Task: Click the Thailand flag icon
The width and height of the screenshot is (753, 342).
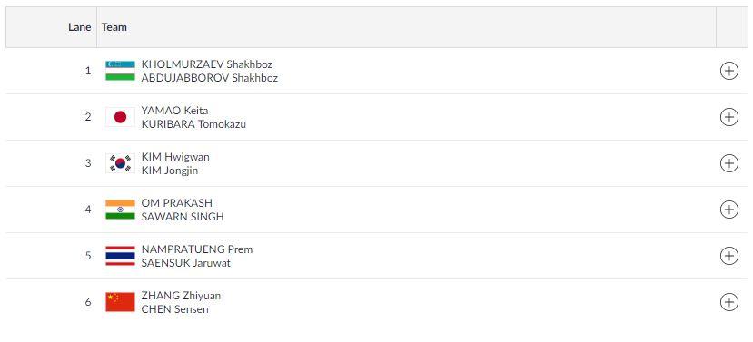Action: (120, 256)
